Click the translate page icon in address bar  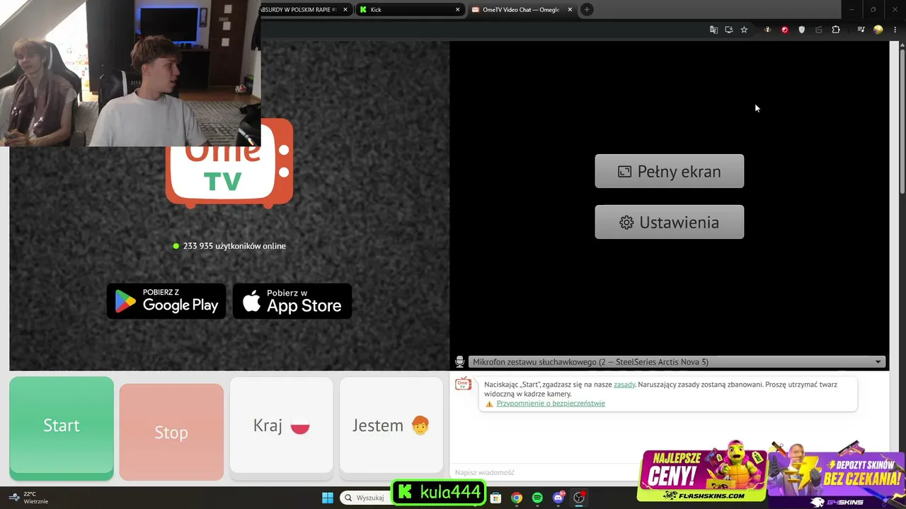[x=713, y=30]
